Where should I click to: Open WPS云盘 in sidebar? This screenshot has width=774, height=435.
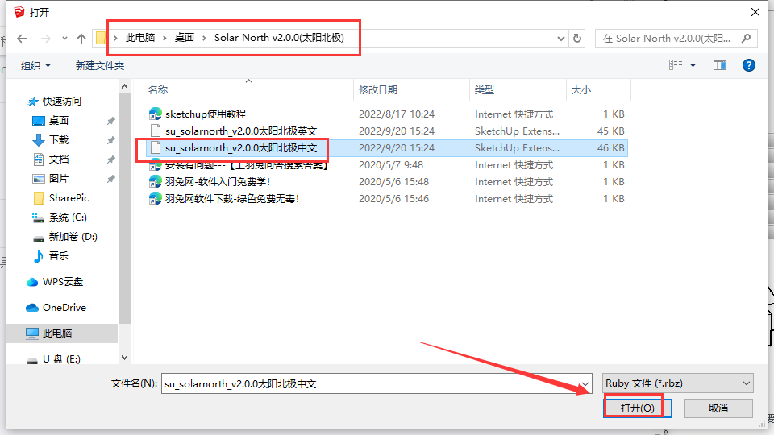click(55, 282)
